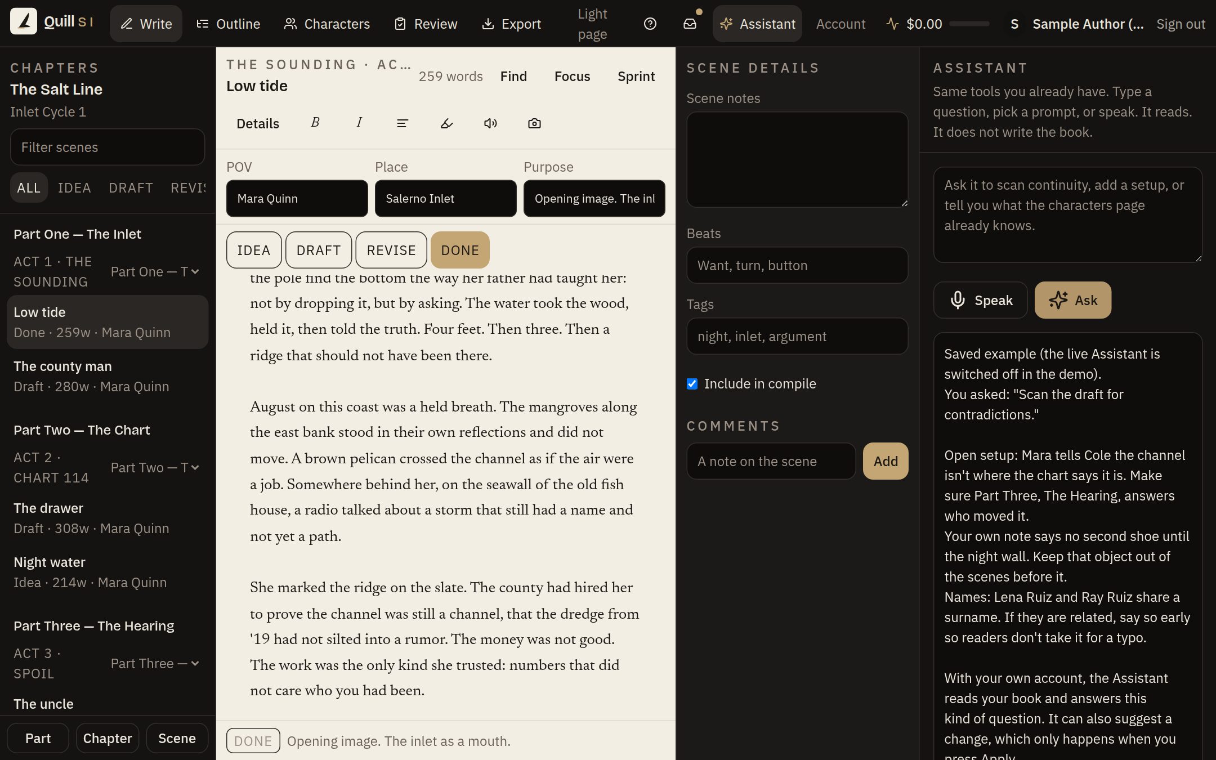Select The county man scene
The image size is (1216, 760).
pos(107,376)
